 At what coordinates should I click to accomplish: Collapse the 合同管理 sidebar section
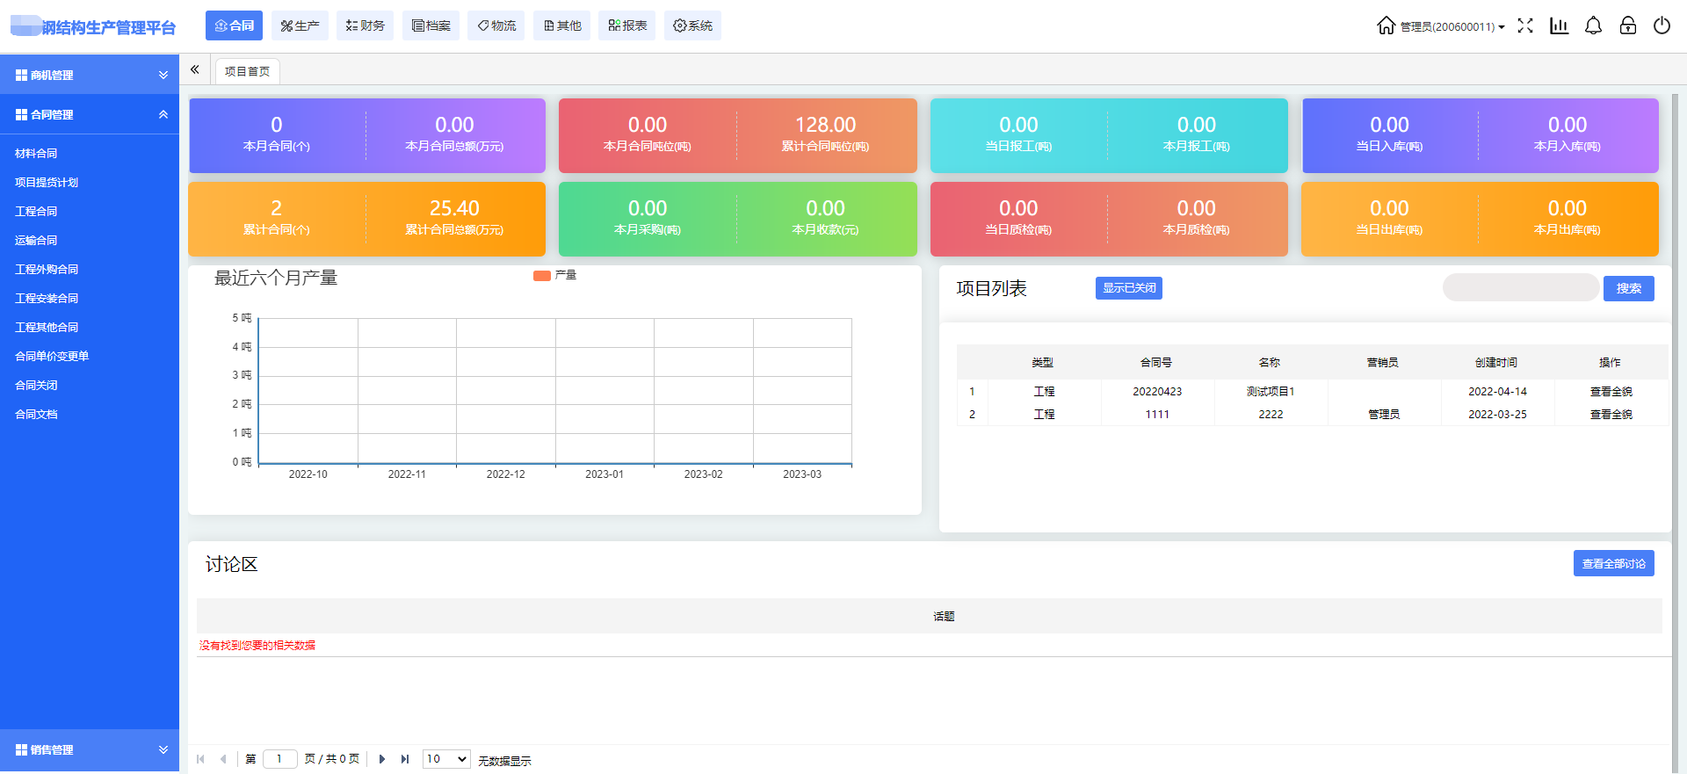tap(90, 114)
